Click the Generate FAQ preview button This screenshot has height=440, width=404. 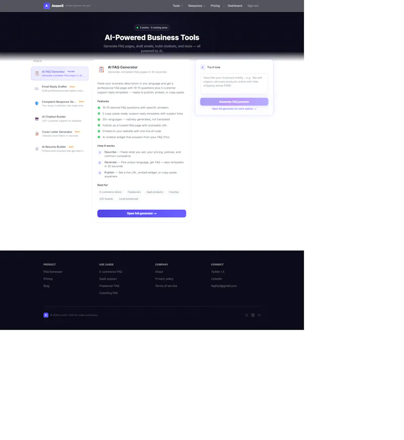click(x=234, y=102)
